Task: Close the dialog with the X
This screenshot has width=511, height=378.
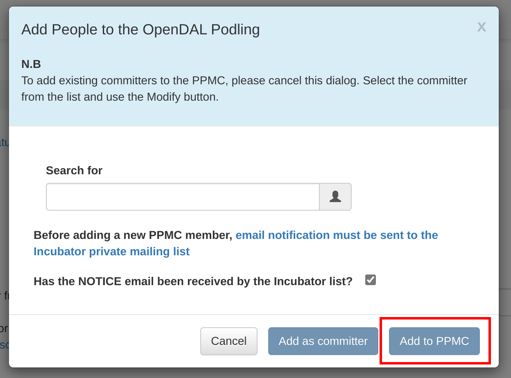Action: 481,27
